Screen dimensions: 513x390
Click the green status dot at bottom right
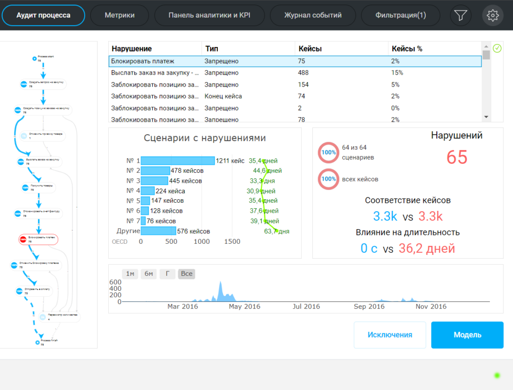point(496,375)
